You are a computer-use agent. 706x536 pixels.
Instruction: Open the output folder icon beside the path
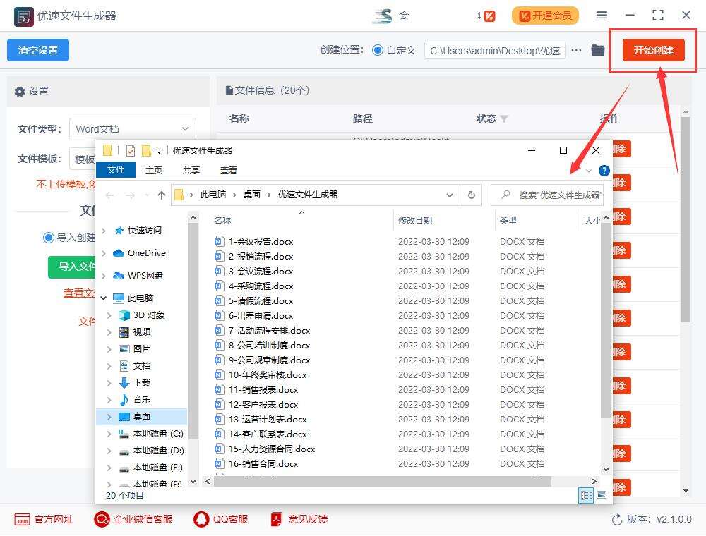[598, 50]
